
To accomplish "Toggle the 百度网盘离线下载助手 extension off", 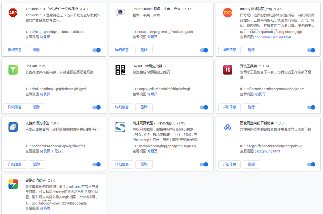I will coord(311,165).
